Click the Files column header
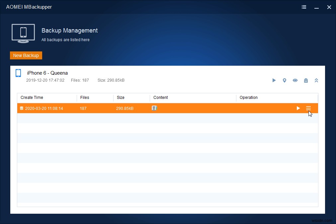 point(85,98)
